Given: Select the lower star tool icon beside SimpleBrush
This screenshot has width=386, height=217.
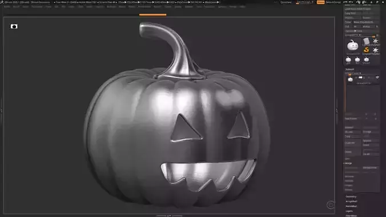Looking at the screenshot, I should pos(375,50).
